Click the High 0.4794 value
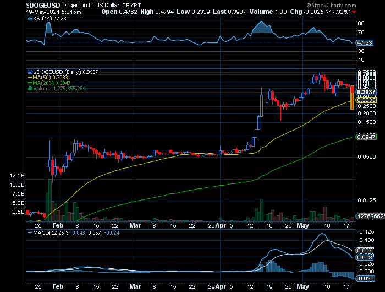Image resolution: width=385 pixels, height=292 pixels. click(157, 12)
